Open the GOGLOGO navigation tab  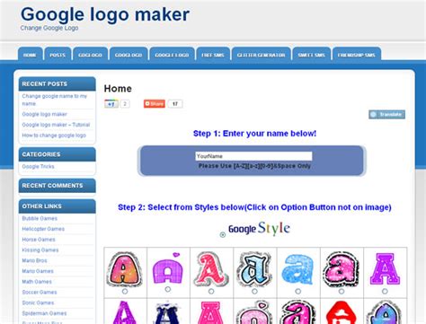90,55
